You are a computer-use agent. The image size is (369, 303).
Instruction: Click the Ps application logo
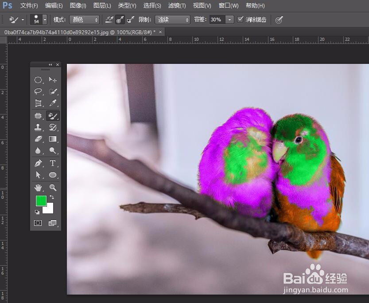[7, 5]
